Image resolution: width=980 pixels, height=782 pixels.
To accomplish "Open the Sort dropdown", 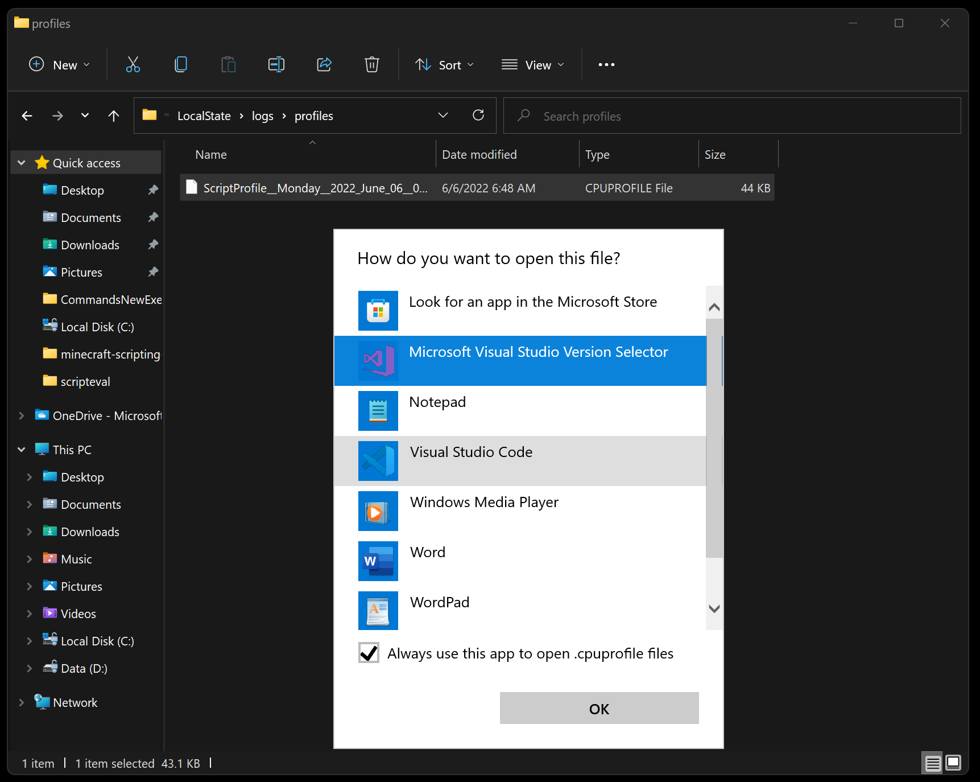I will pyautogui.click(x=445, y=64).
